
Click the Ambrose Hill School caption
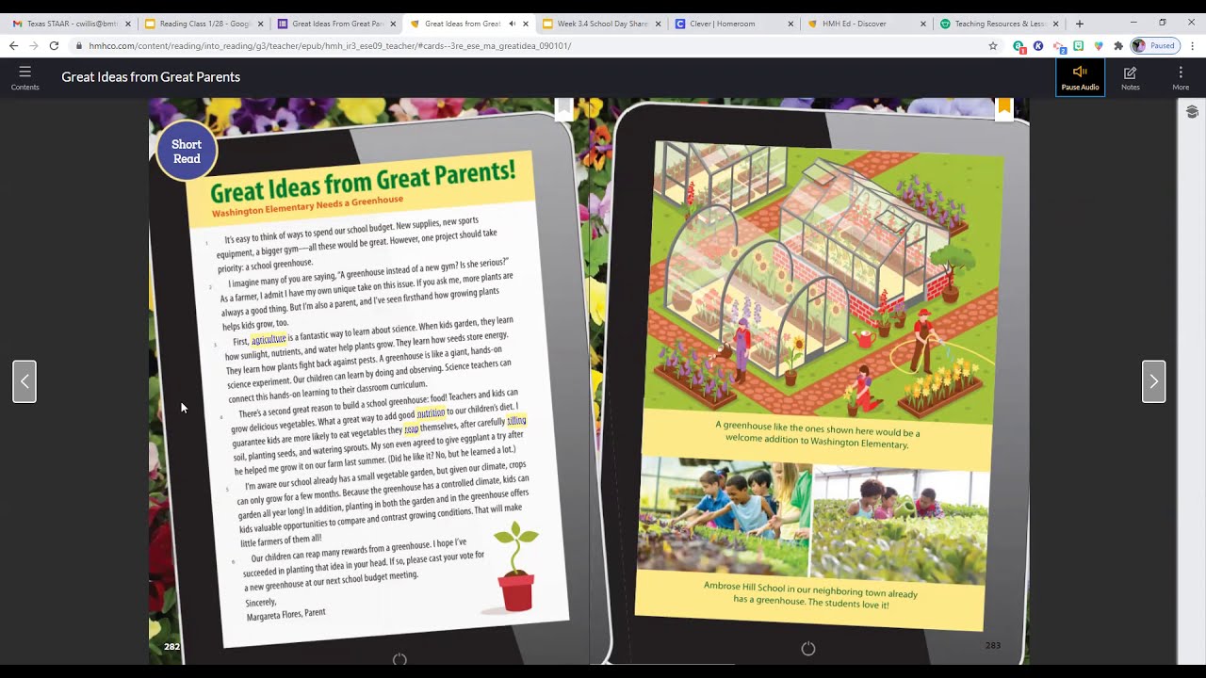(810, 595)
